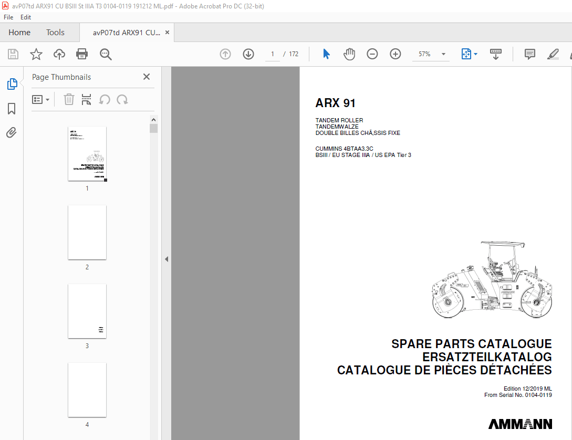Open the Bookmarks panel
This screenshot has width=572, height=440.
[12, 108]
